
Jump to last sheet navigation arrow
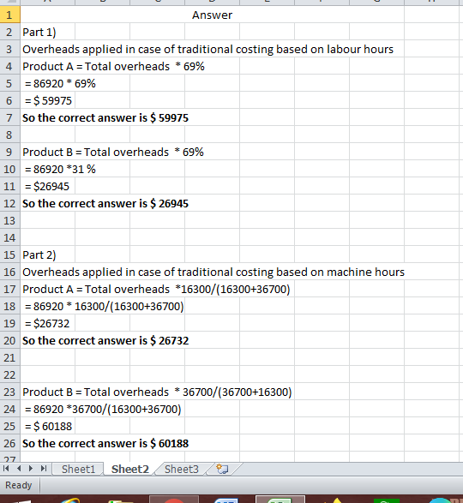pyautogui.click(x=44, y=469)
